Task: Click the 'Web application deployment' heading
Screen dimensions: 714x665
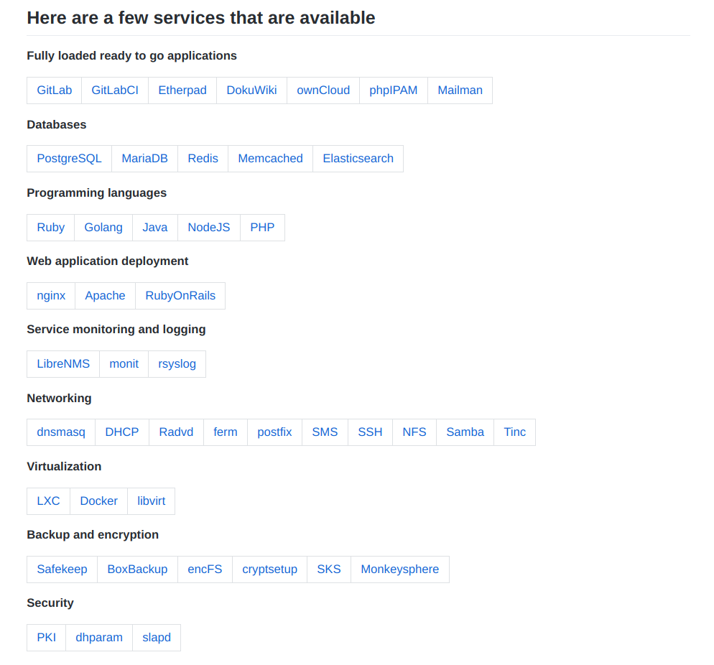Action: point(108,261)
